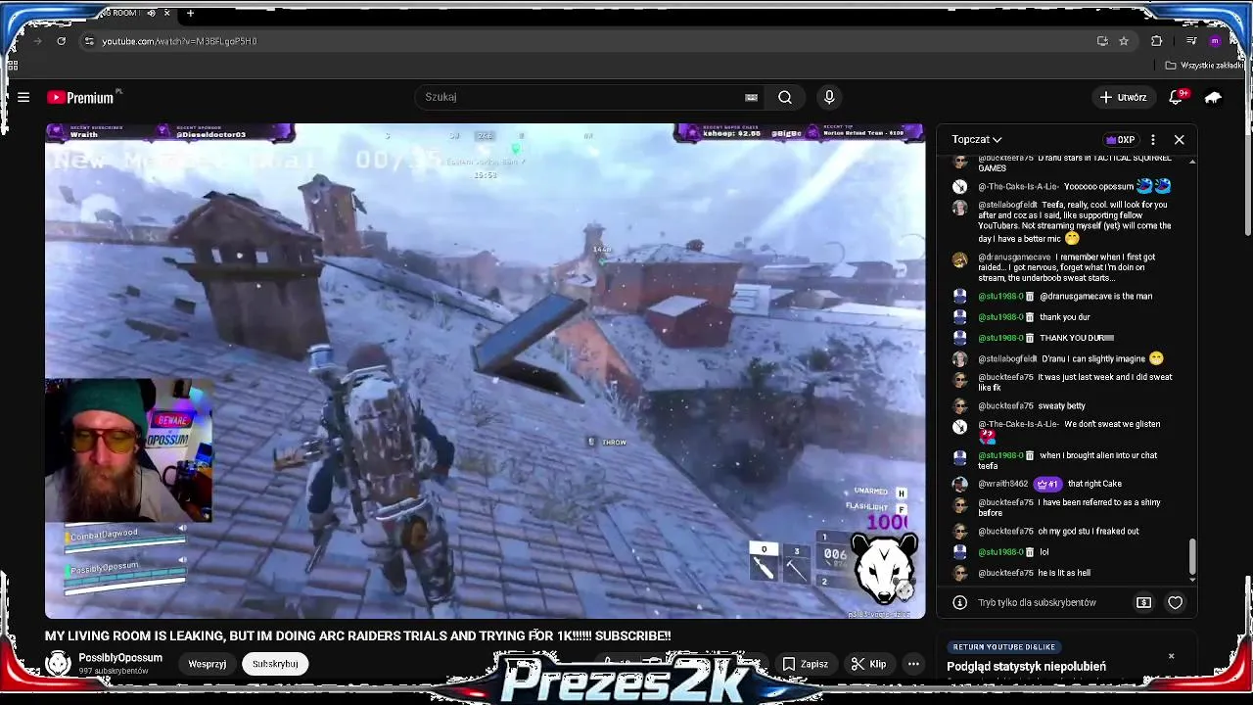Screen dimensions: 1253x705
Task: Open the Utwórz create menu
Action: tap(1122, 97)
